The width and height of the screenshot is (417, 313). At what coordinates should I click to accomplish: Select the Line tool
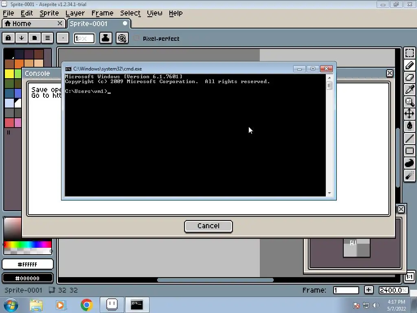pyautogui.click(x=410, y=139)
